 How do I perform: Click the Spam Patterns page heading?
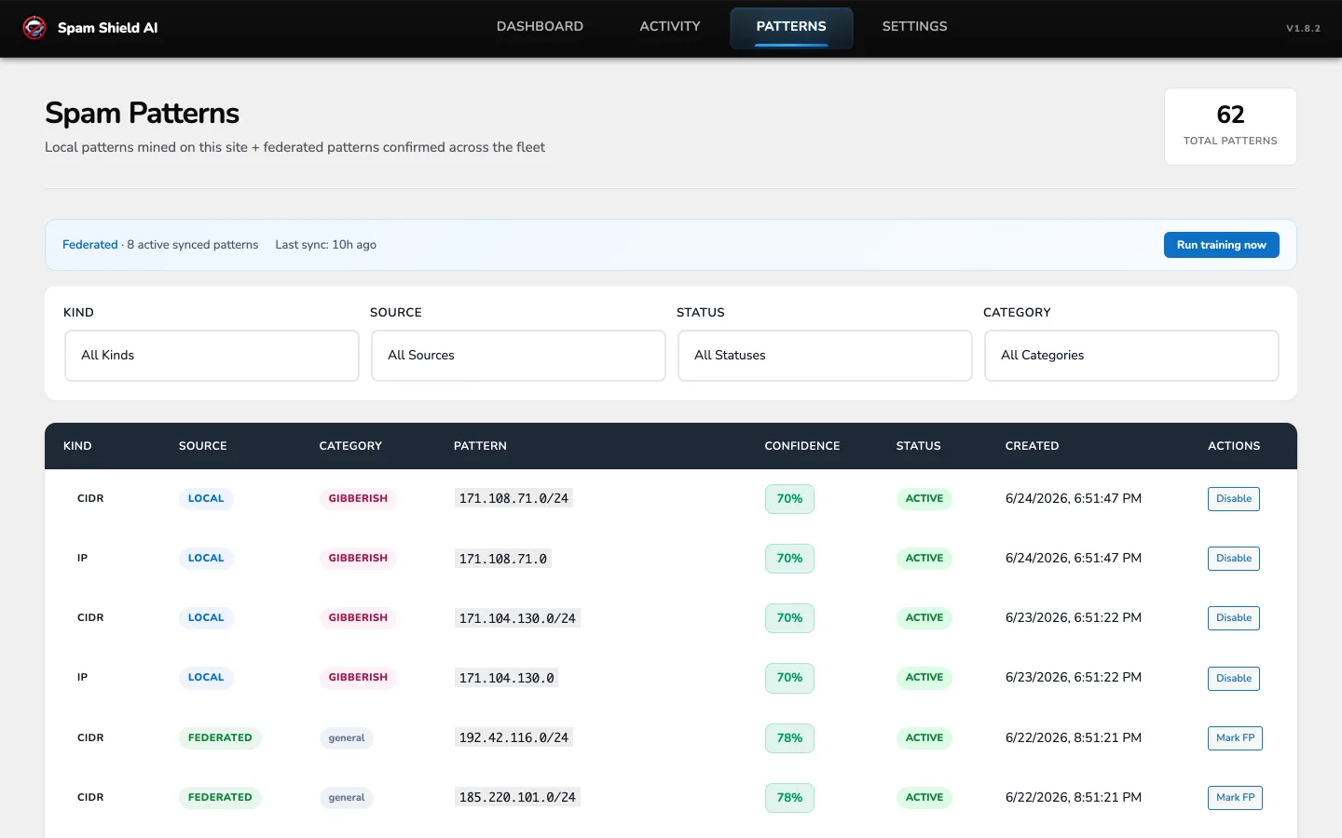point(142,114)
